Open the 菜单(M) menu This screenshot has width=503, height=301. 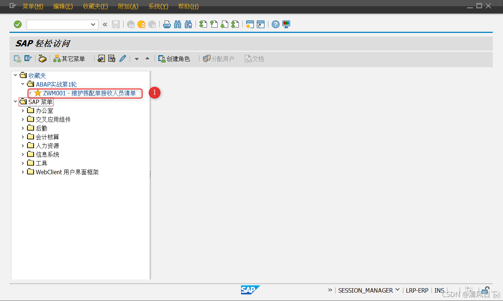[x=33, y=6]
